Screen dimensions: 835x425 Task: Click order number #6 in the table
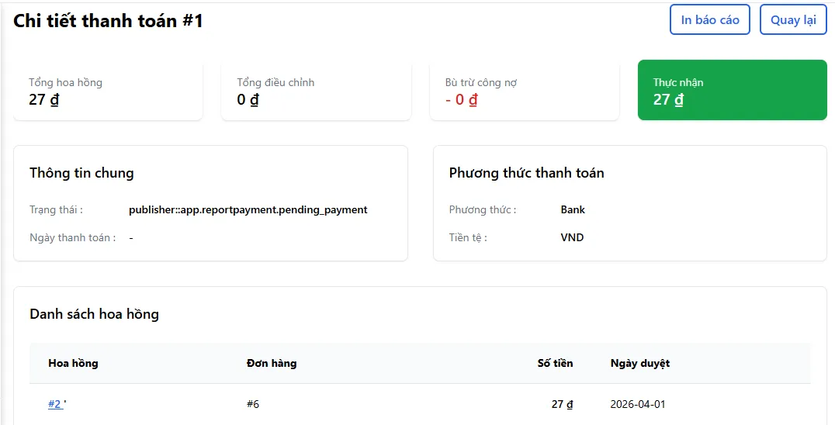253,404
